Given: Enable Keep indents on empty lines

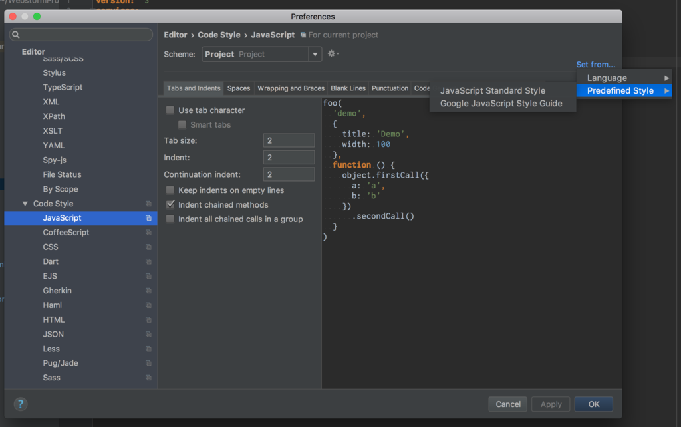Looking at the screenshot, I should pyautogui.click(x=170, y=190).
